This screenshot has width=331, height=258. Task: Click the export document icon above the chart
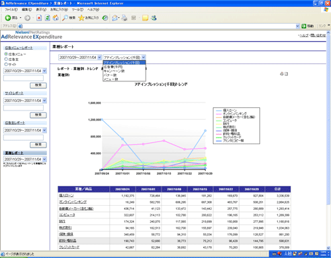coord(286,73)
